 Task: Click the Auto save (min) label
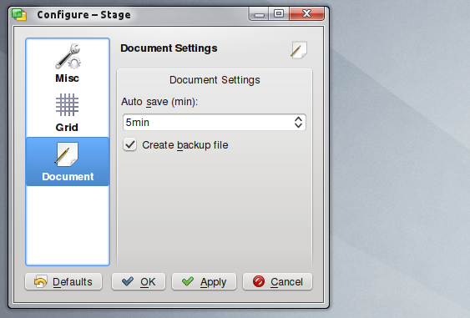pyautogui.click(x=159, y=102)
